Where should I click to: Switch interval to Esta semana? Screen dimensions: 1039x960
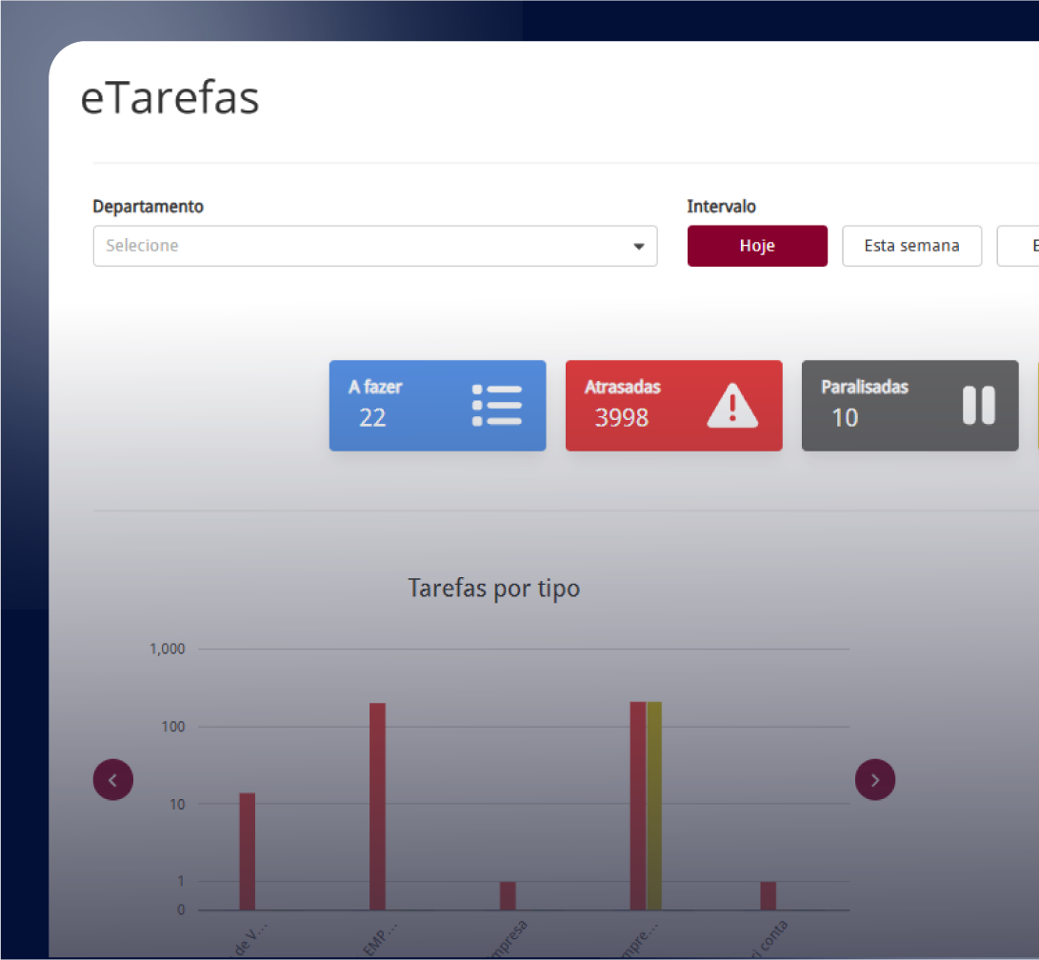coord(911,246)
